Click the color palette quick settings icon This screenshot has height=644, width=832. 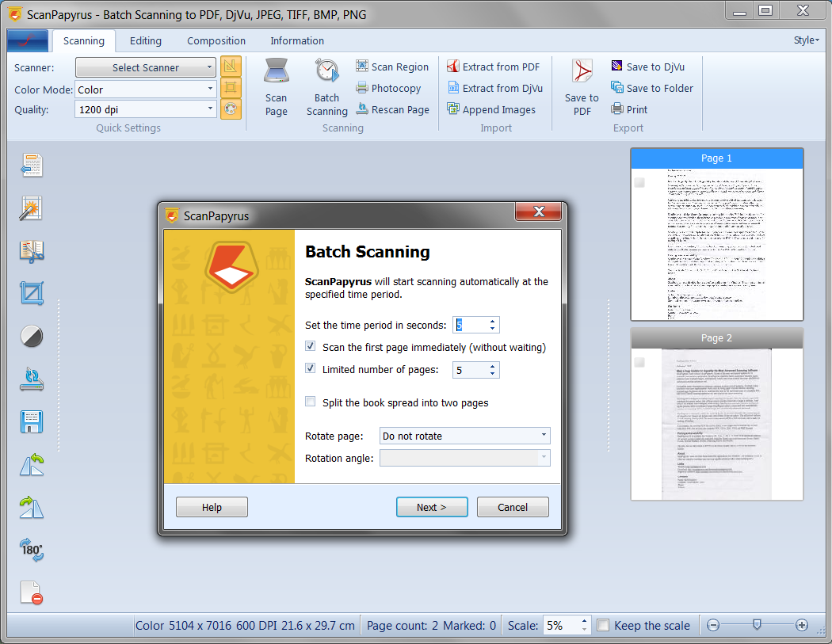231,109
